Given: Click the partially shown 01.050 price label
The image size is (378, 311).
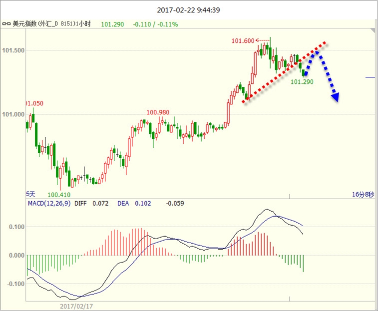Looking at the screenshot, I should point(35,103).
